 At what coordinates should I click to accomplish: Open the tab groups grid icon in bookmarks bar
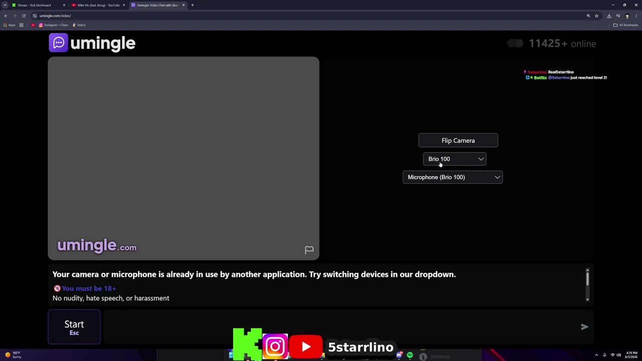[x=21, y=25]
